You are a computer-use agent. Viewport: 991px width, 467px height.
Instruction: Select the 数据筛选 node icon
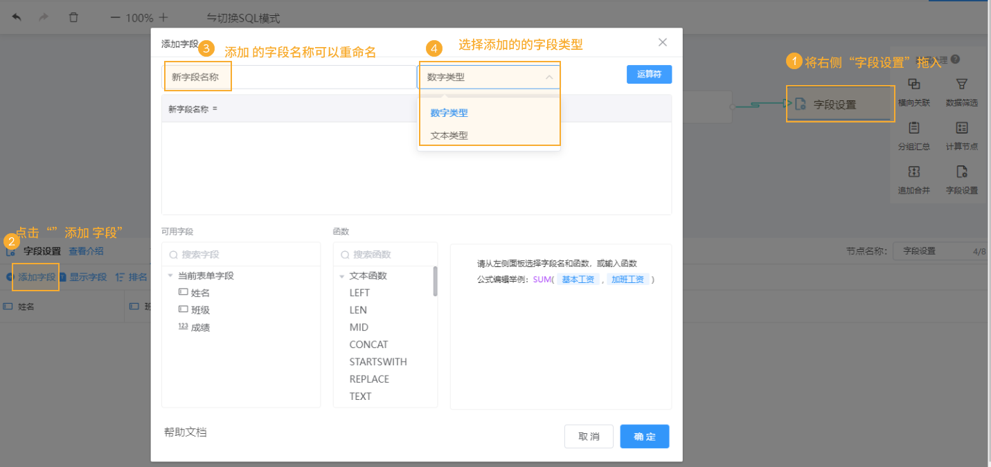(961, 83)
